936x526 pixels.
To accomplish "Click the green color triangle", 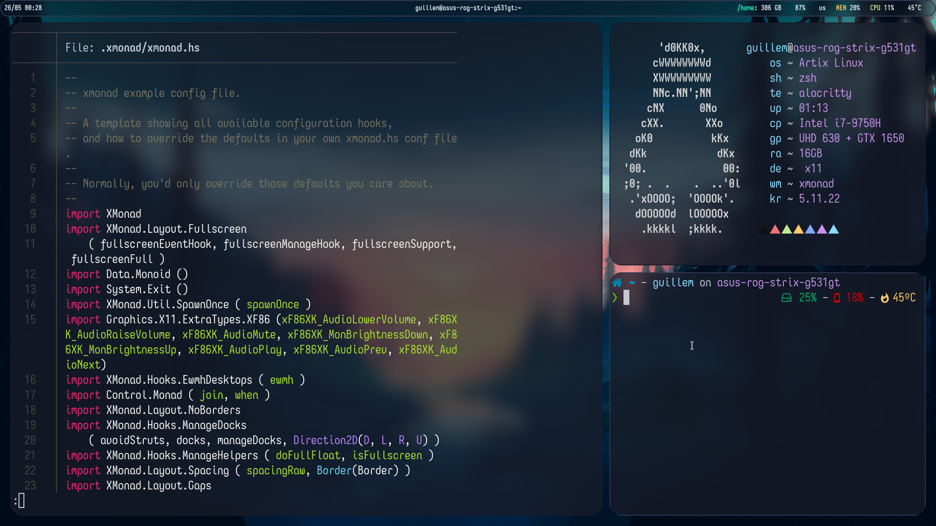I will click(x=786, y=229).
